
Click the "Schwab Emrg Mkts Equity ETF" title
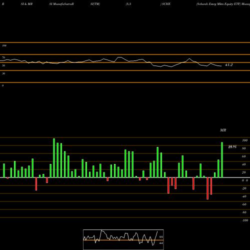click(x=218, y=4)
